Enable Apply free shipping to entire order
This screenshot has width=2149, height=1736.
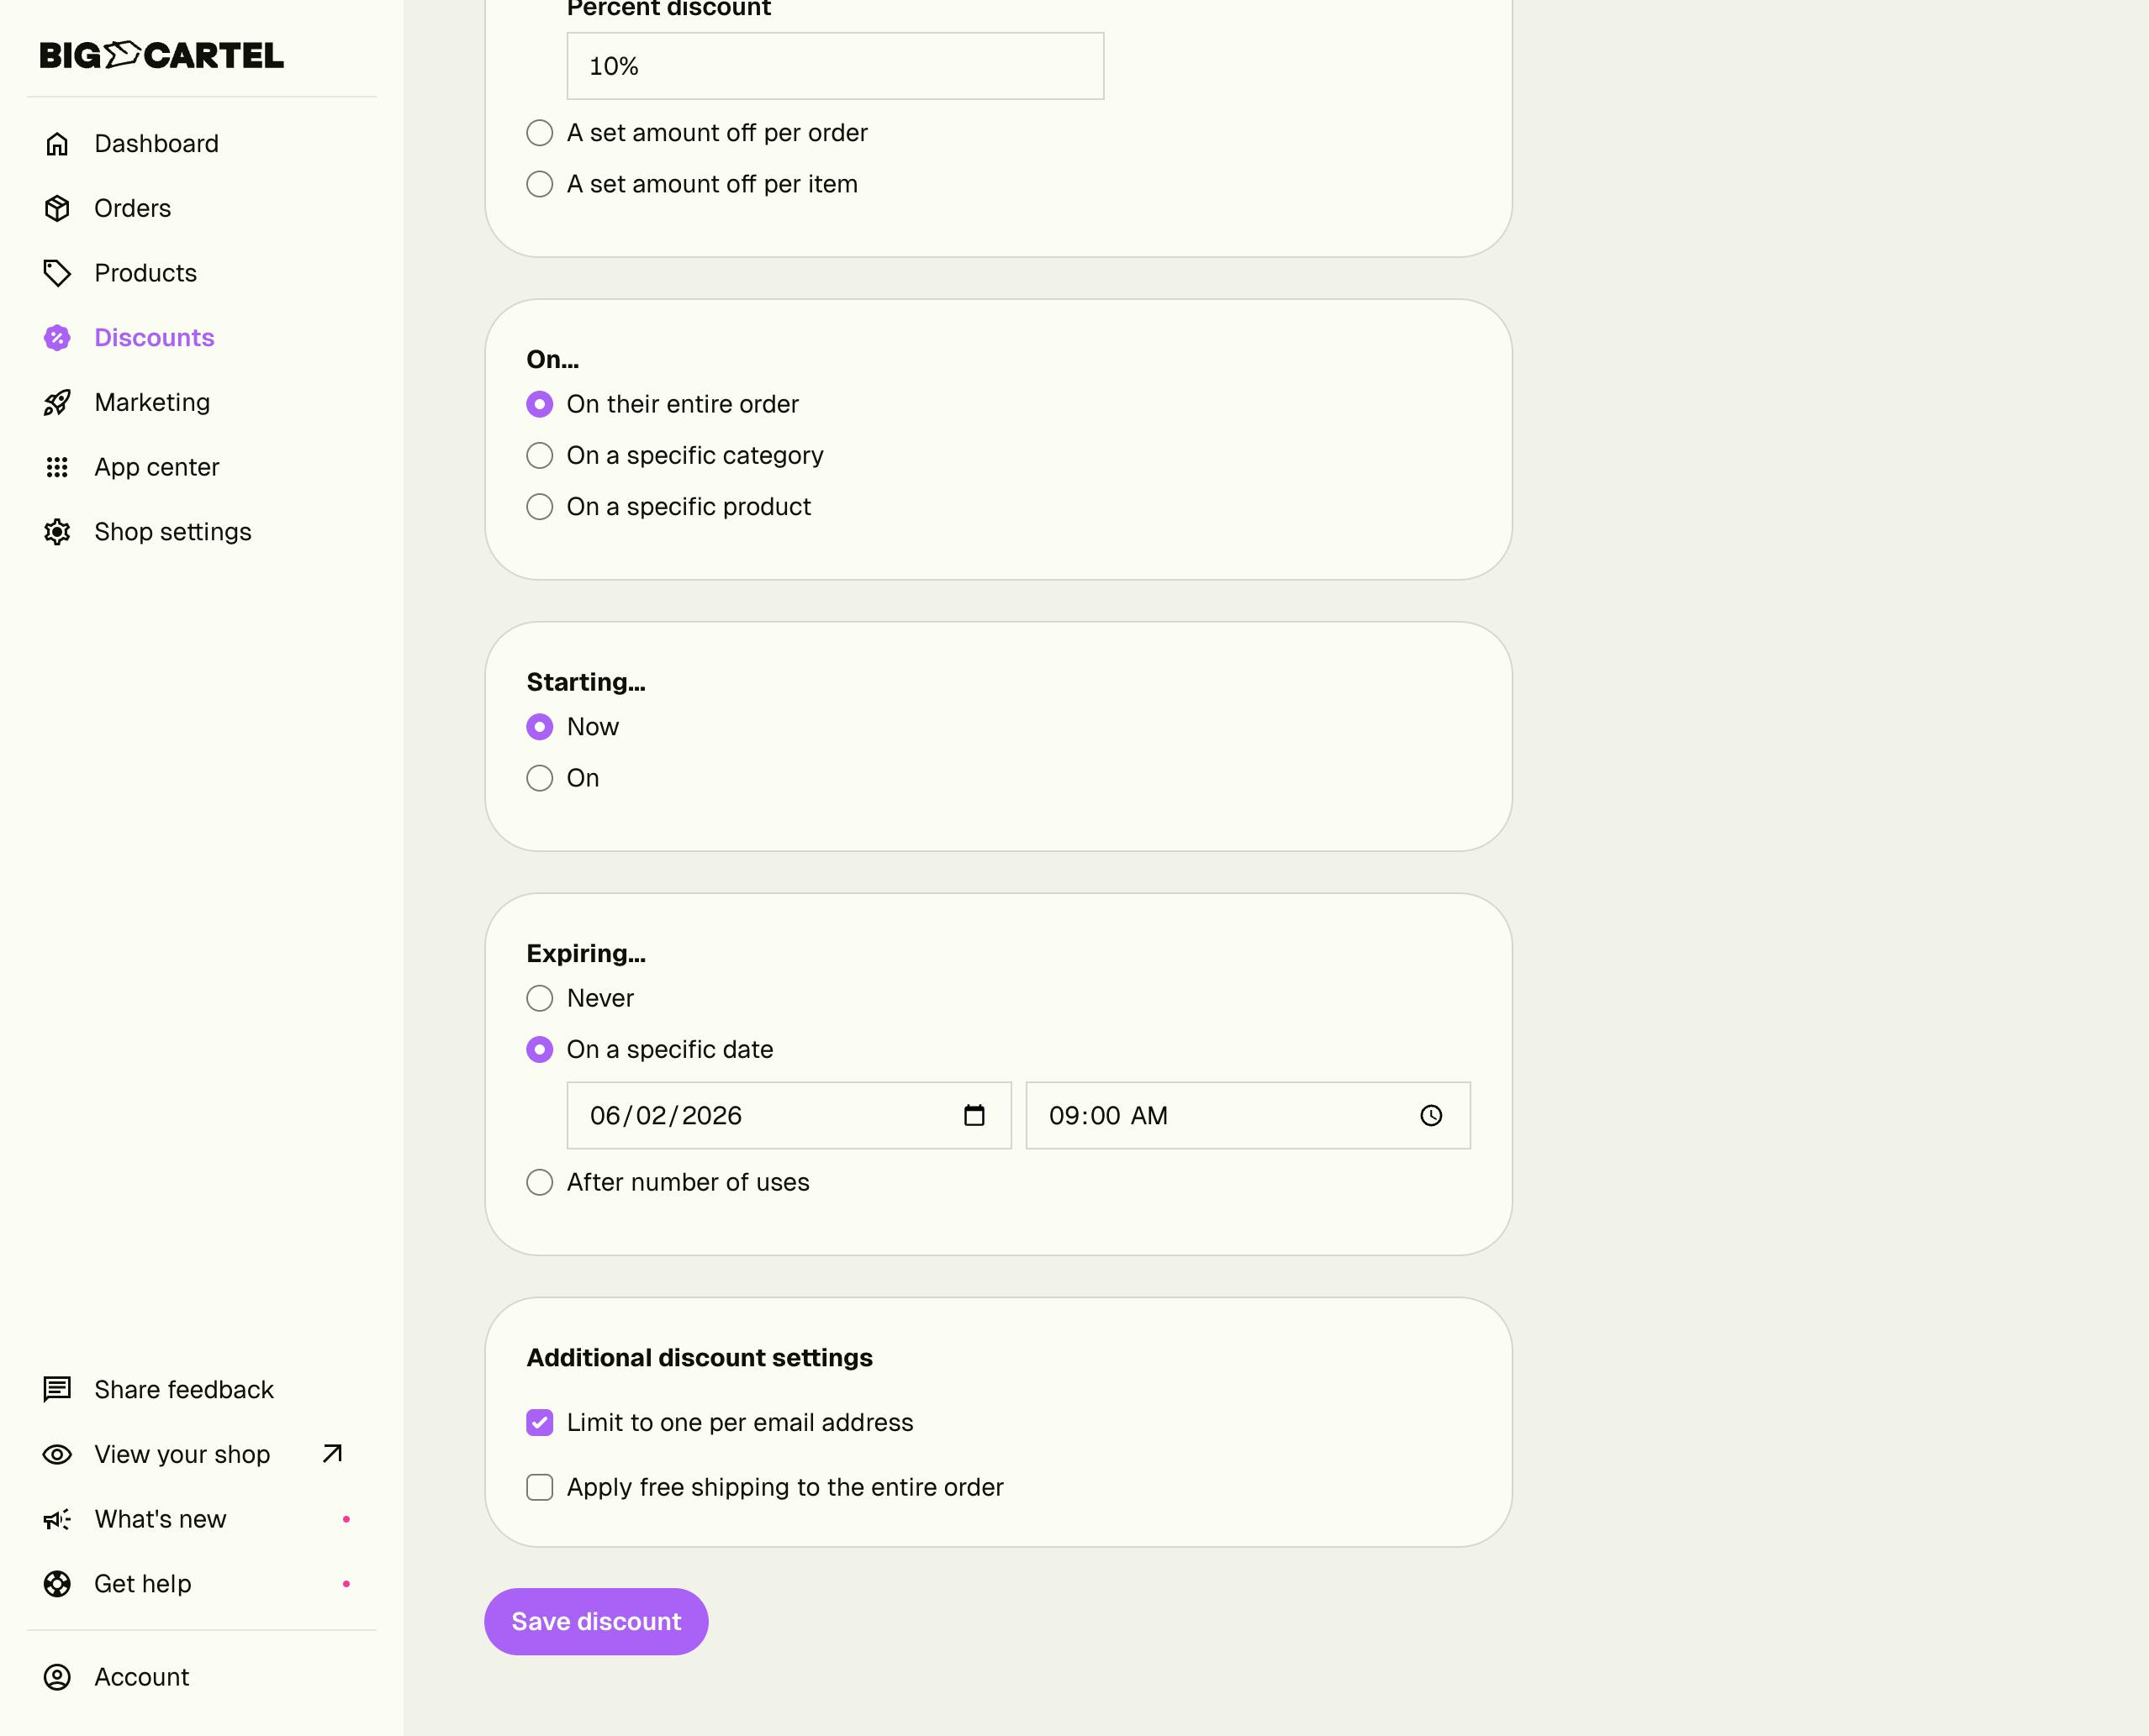[x=539, y=1487]
